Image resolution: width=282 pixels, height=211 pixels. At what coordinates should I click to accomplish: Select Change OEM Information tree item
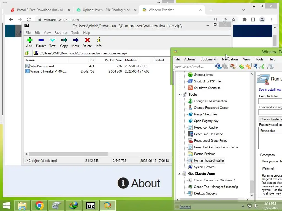coord(210,101)
